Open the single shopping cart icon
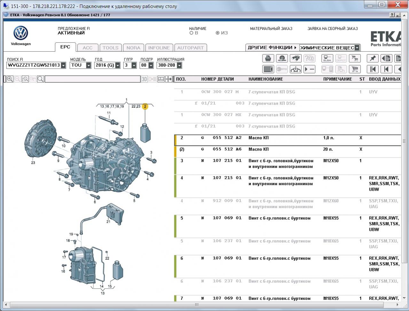409x311 pixels. pos(354,69)
